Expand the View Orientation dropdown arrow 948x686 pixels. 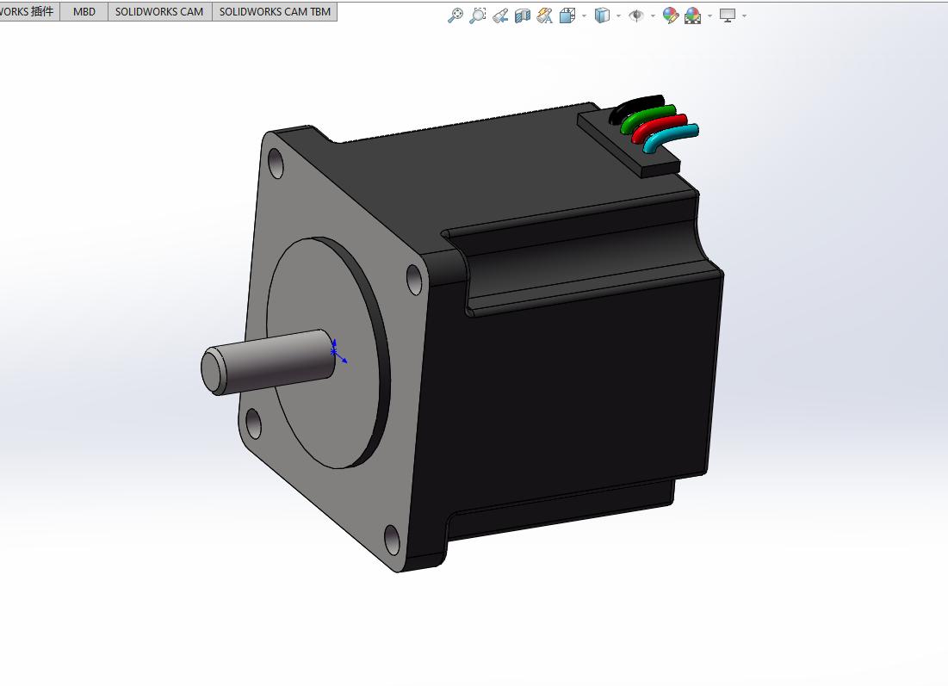pos(584,15)
